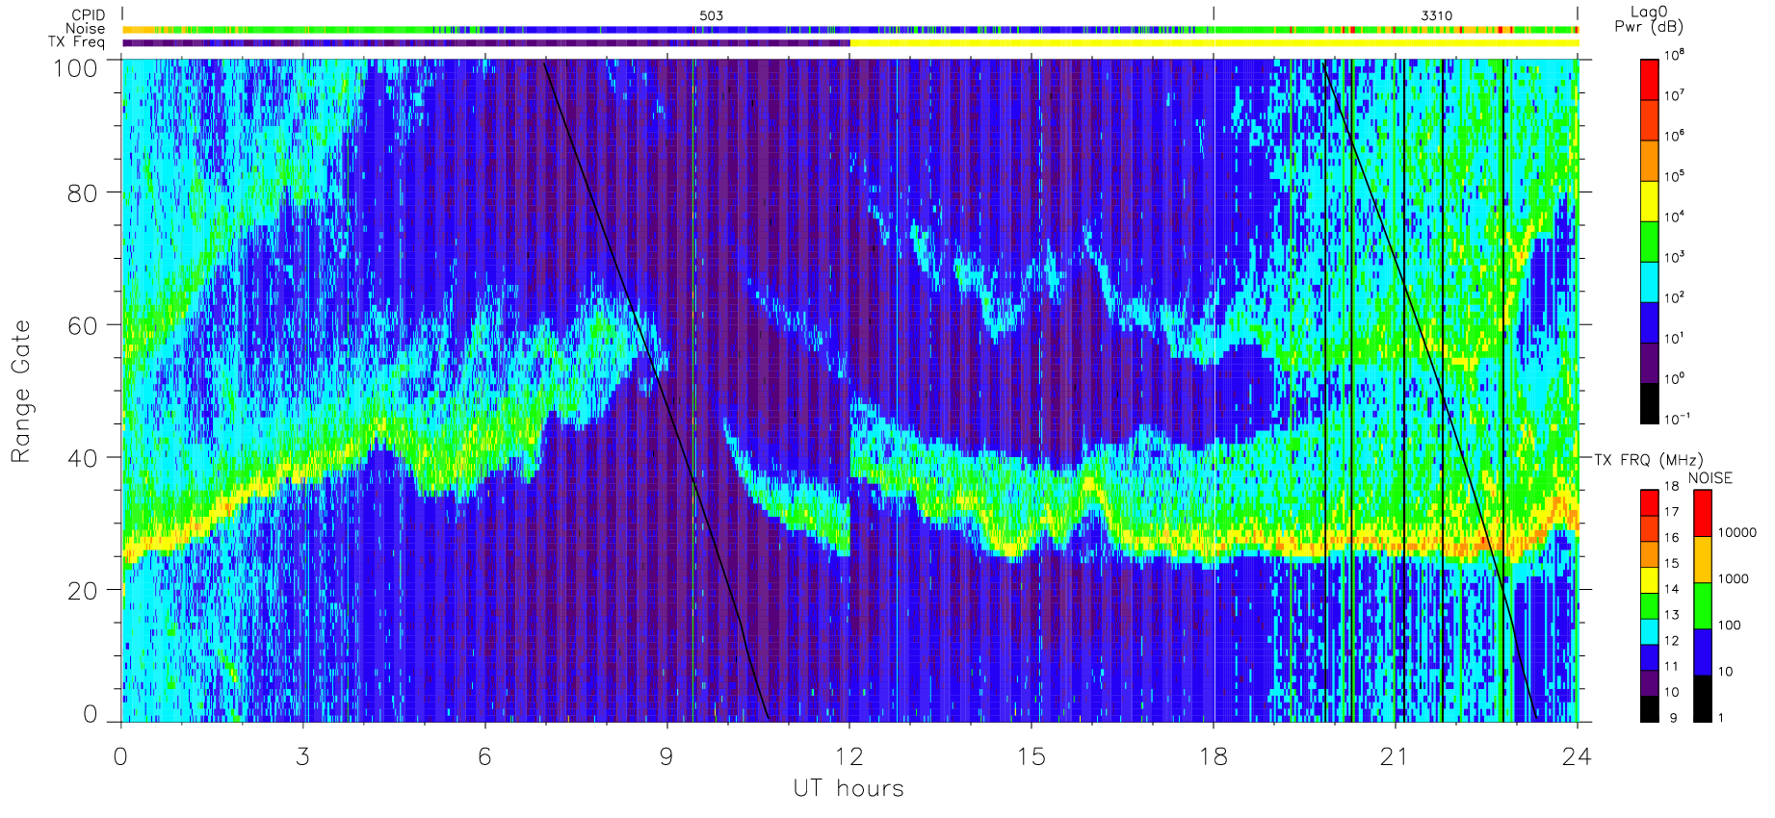Click yellow portion of the TX Freq bar
This screenshot has width=1775, height=818.
coord(1214,42)
